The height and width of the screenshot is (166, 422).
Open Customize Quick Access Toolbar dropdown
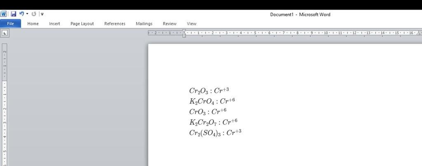[x=42, y=14]
